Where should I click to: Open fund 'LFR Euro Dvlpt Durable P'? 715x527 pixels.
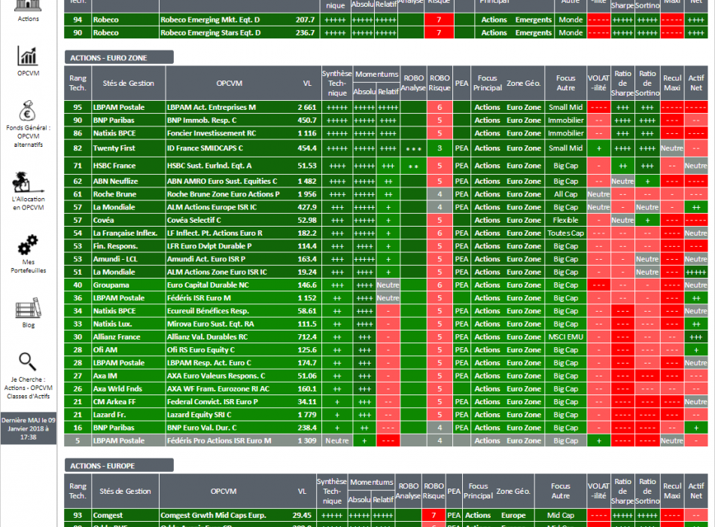[209, 246]
